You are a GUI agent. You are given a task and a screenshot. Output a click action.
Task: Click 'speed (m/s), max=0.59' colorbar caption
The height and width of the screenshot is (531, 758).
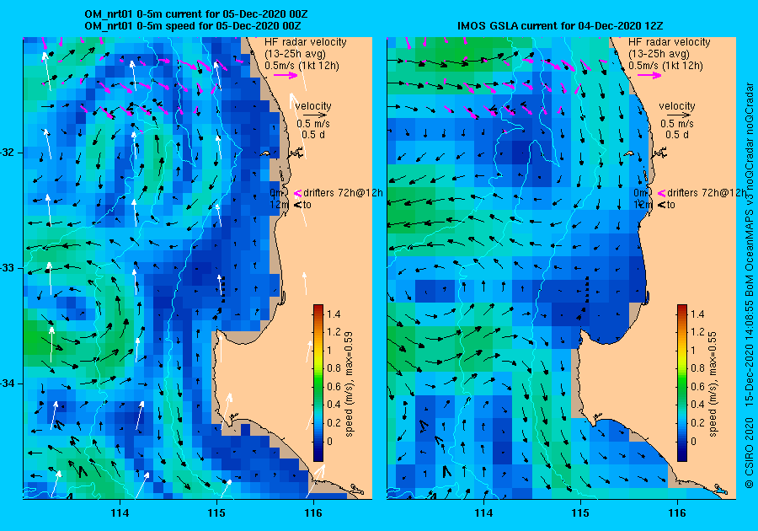(x=349, y=384)
